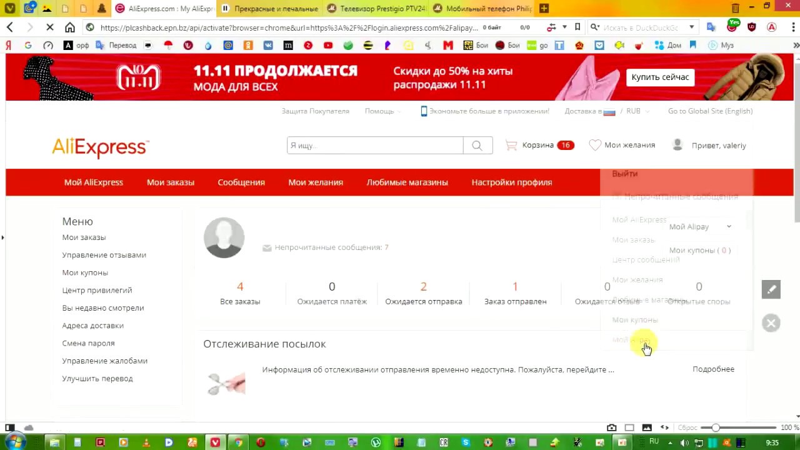The height and width of the screenshot is (450, 800).
Task: Click Выйти in account dropdown
Action: coord(625,174)
